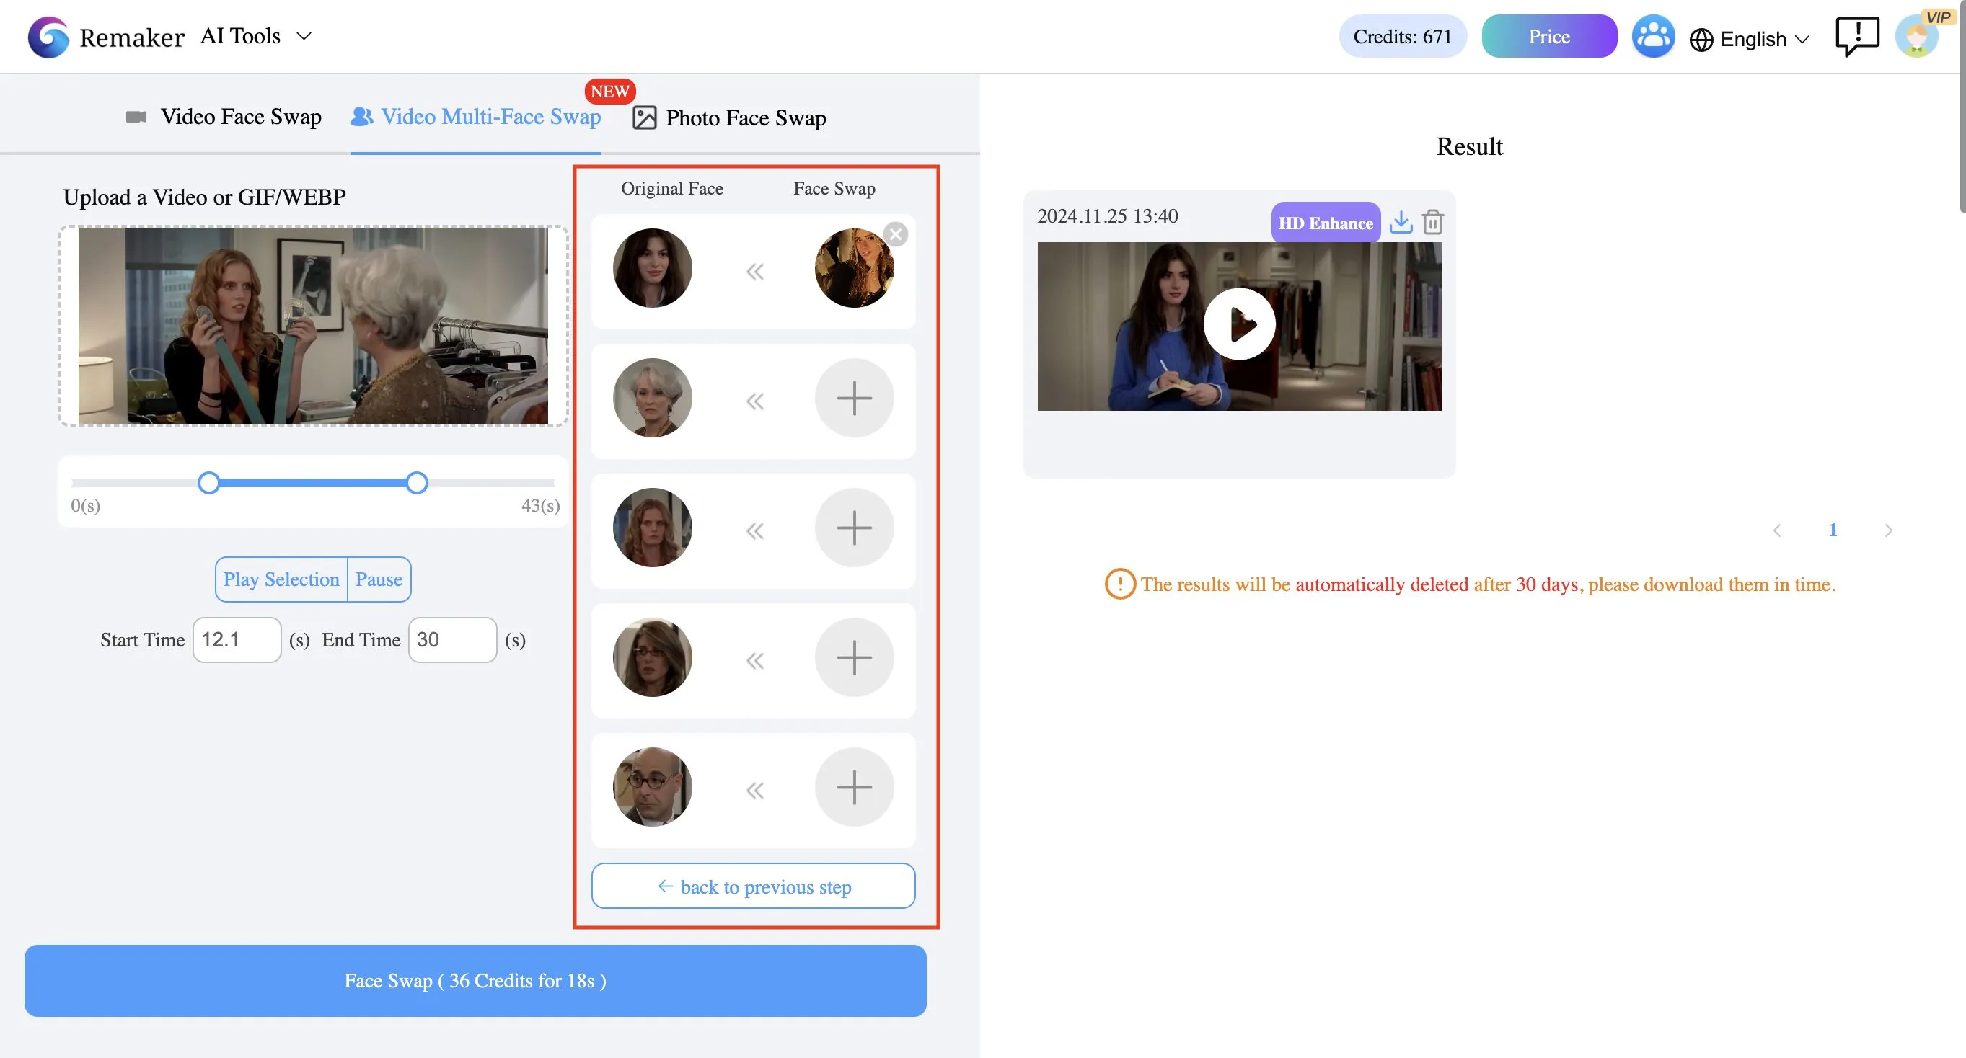This screenshot has width=1966, height=1058.
Task: Click double-arrow icon in bald man row
Action: click(755, 791)
